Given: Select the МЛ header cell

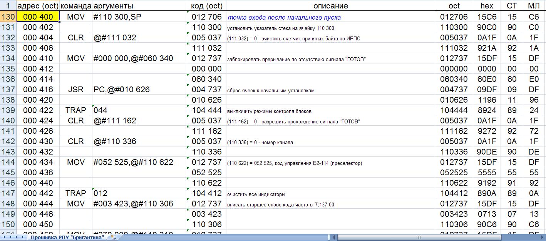Looking at the screenshot, I should (x=534, y=6).
